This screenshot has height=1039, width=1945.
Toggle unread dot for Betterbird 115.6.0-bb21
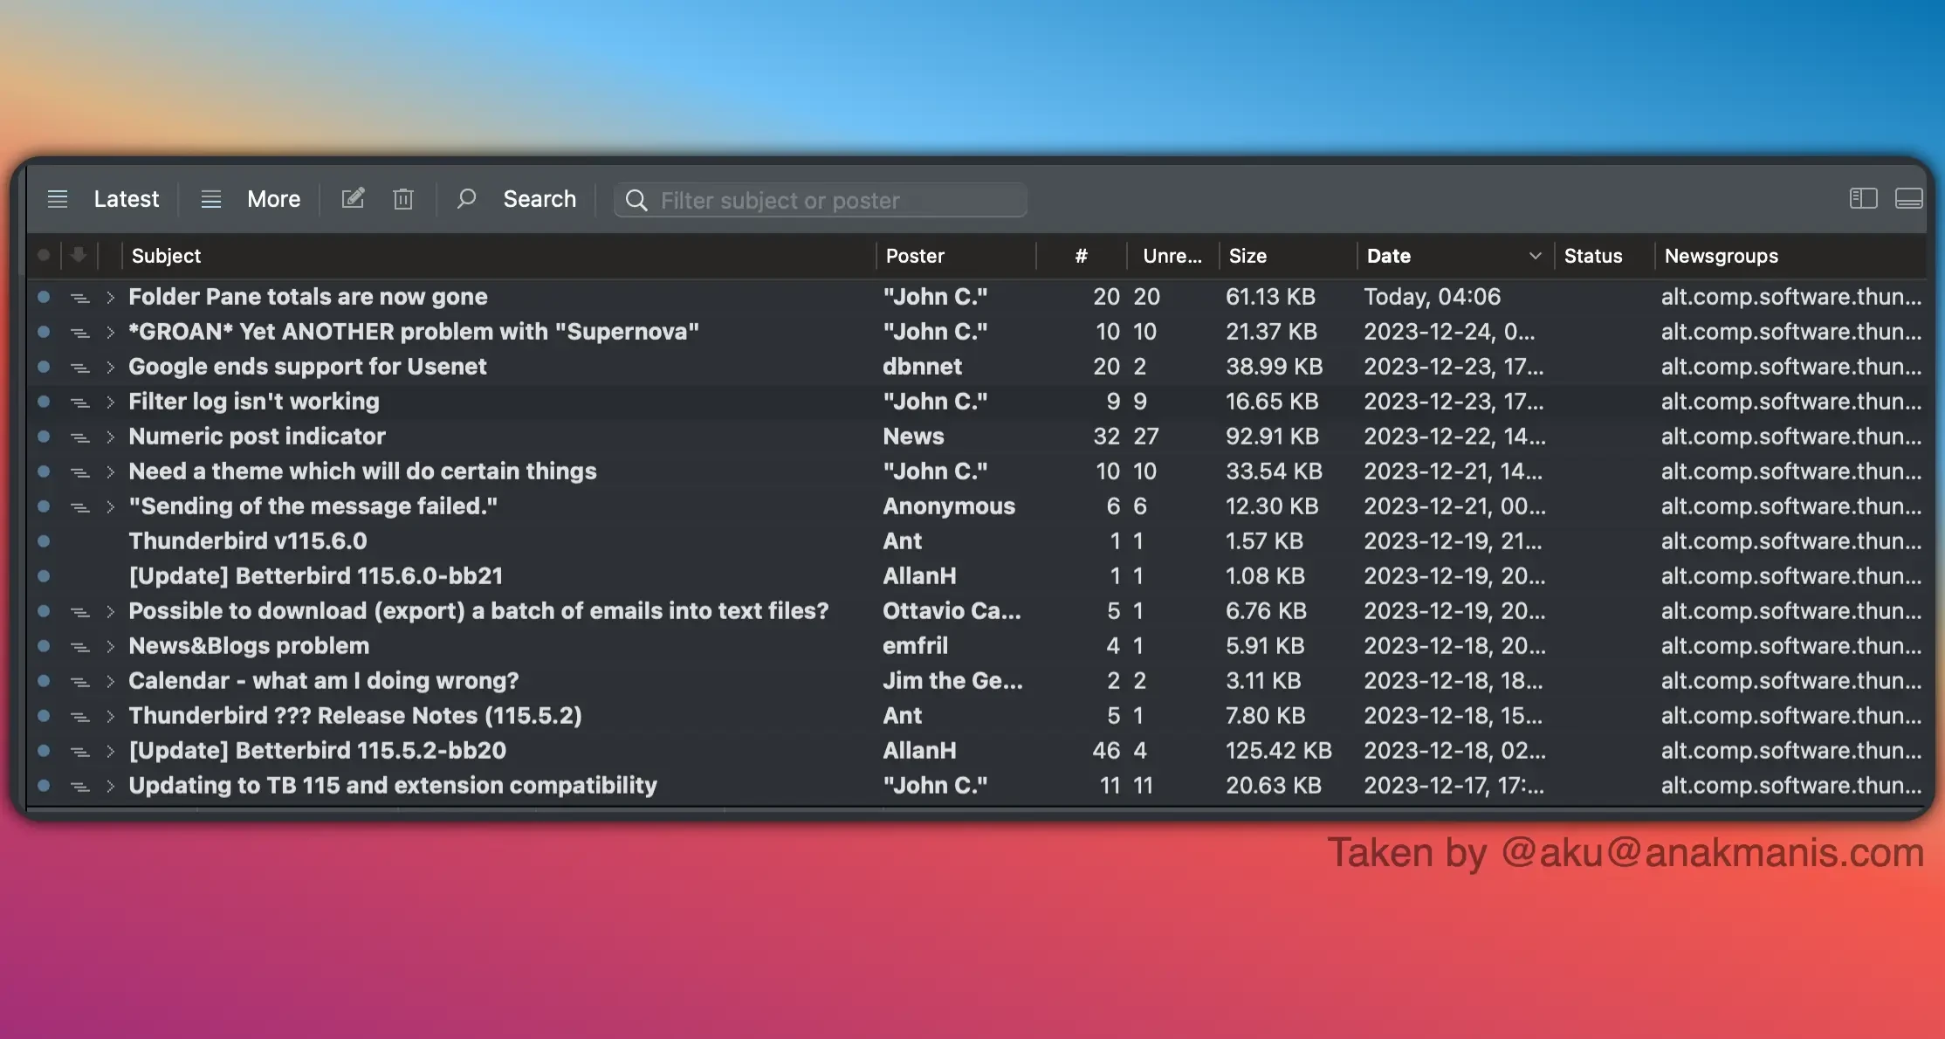[x=44, y=576]
